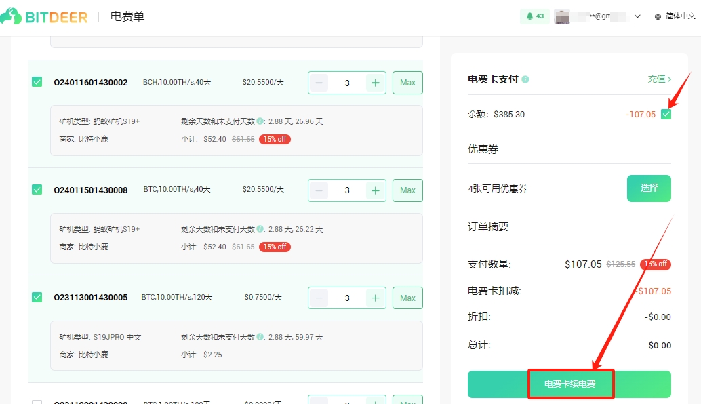Click the 15% off badge under order O24011601430002
701x404 pixels.
[275, 139]
